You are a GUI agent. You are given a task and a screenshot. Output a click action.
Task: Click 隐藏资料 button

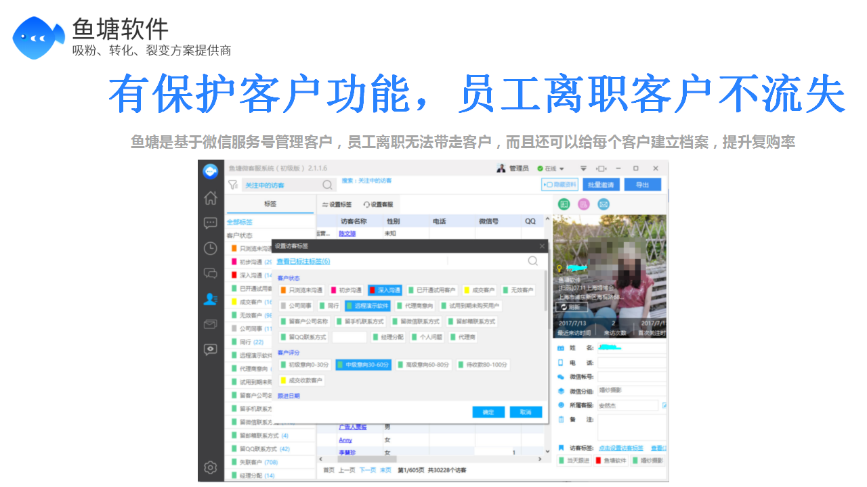click(560, 185)
